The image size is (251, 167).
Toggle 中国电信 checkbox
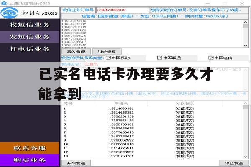pyautogui.click(x=211, y=58)
